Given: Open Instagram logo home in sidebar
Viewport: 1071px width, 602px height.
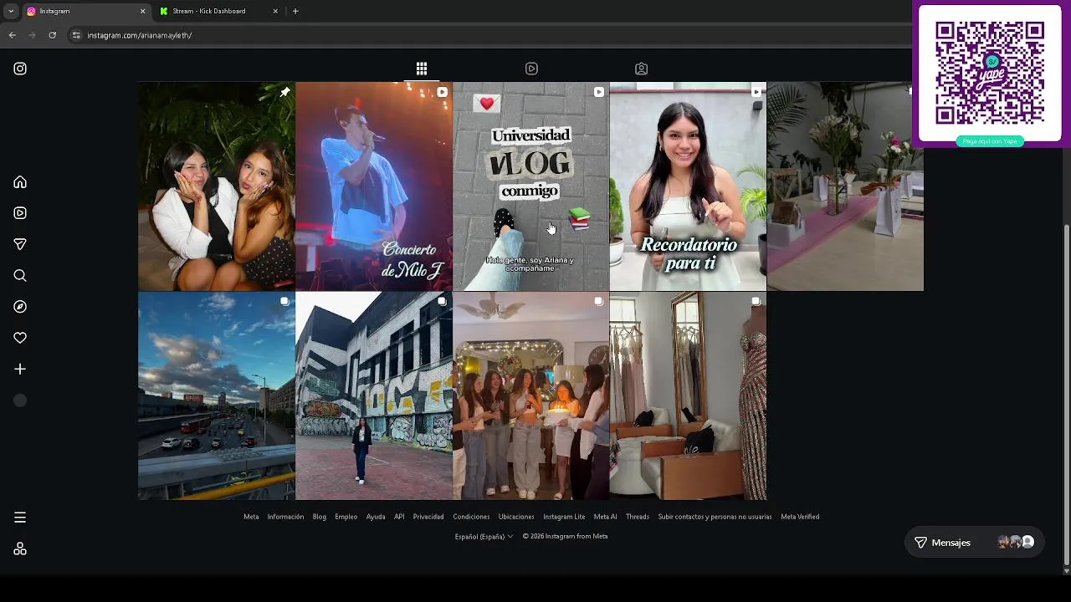Looking at the screenshot, I should (x=20, y=69).
